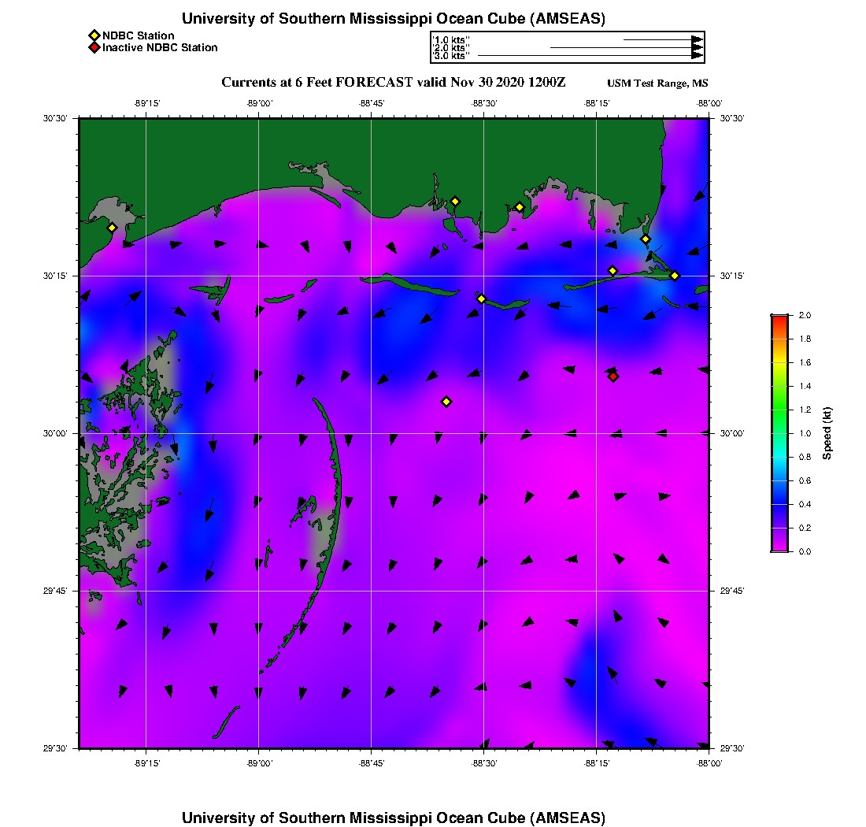This screenshot has width=866, height=827.
Task: Click yellow station marker on the 88°30' gridline
Action: pyautogui.click(x=482, y=299)
